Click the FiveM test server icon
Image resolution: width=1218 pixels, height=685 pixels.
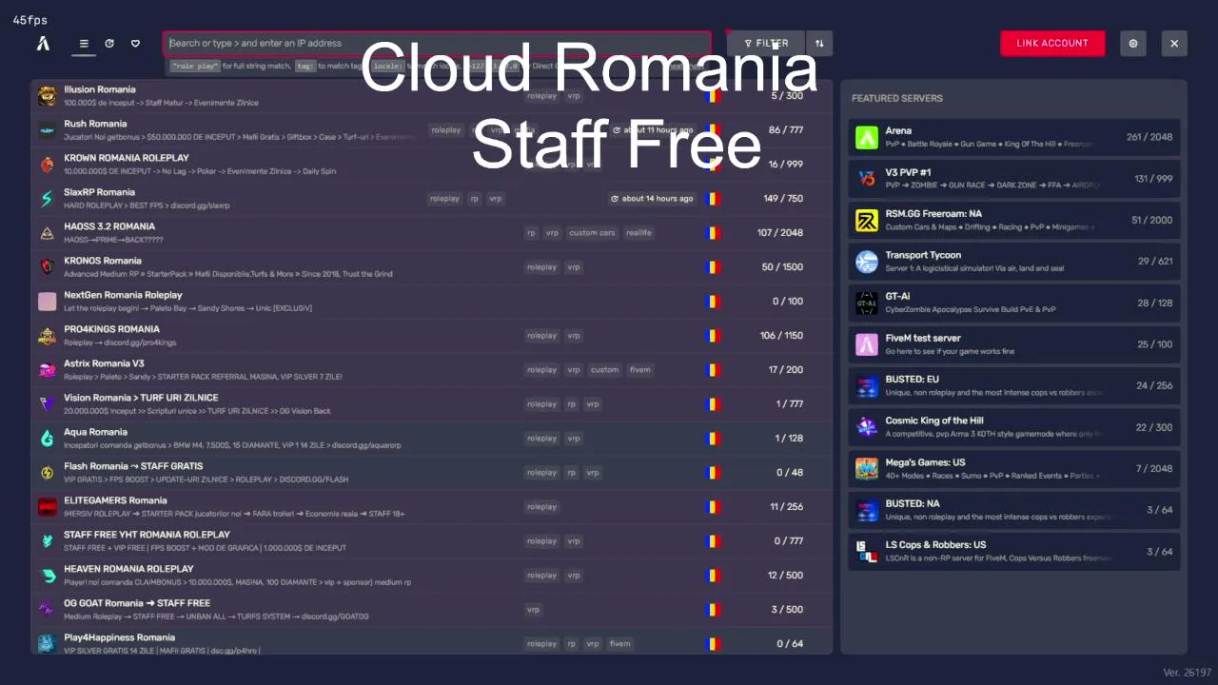tap(866, 344)
